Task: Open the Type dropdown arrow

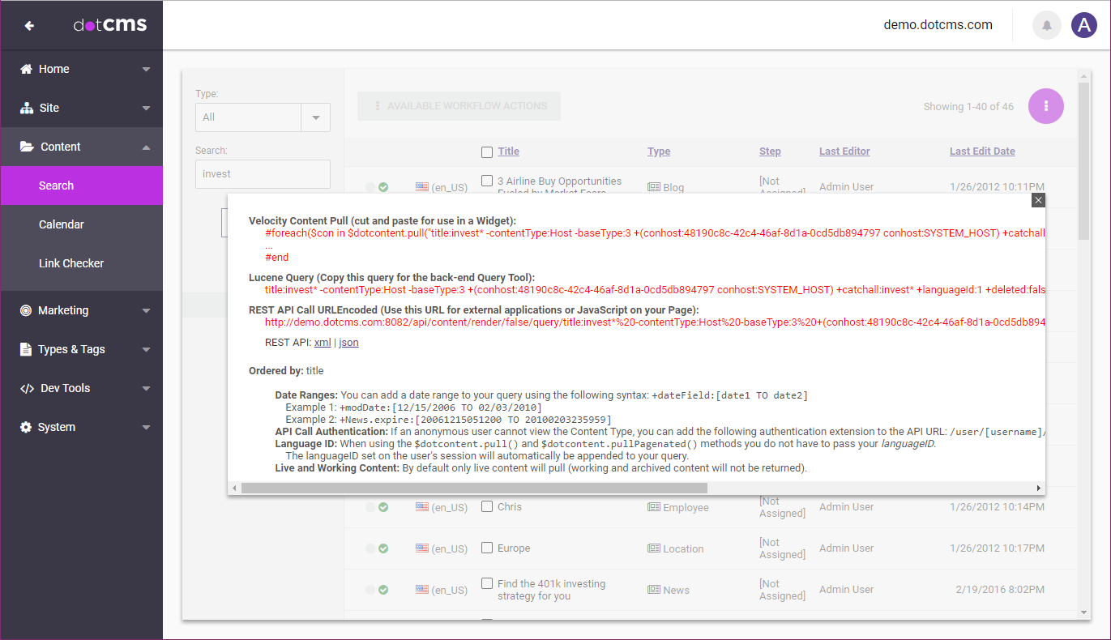Action: pos(315,117)
